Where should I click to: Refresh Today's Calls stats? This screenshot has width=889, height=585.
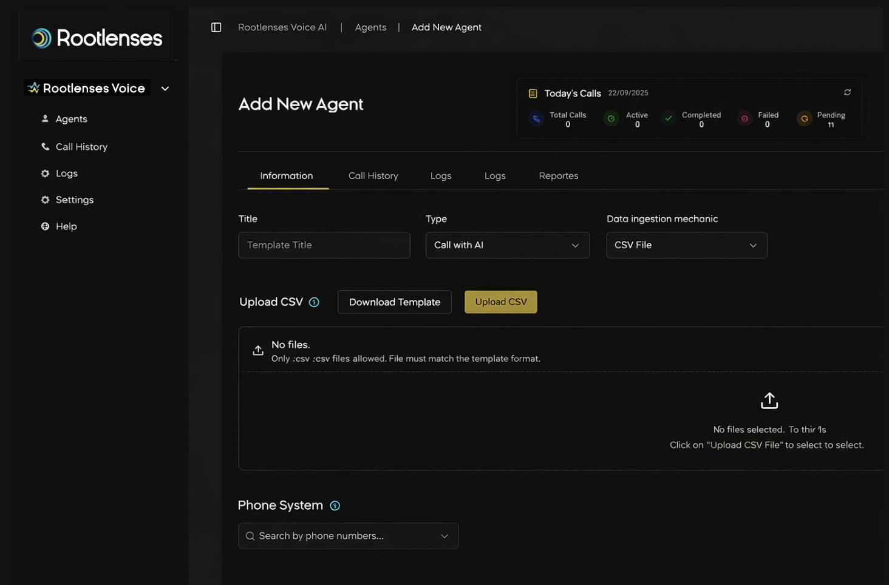[x=847, y=92]
